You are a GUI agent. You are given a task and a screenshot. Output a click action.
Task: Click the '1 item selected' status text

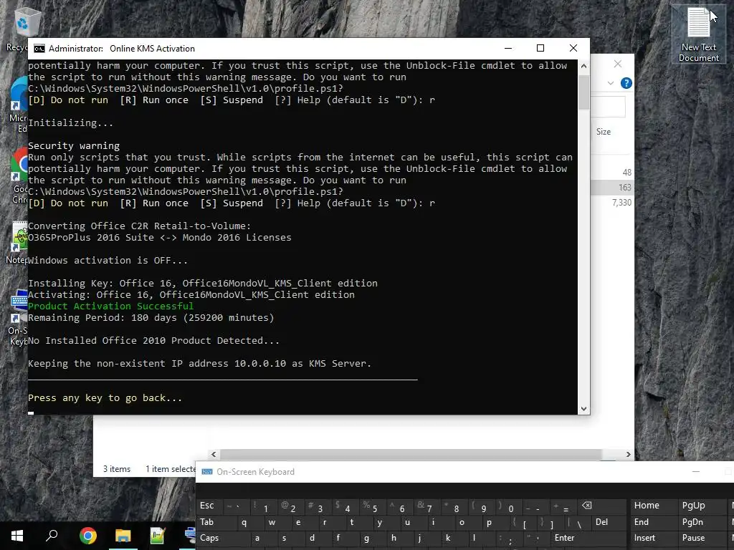pos(171,469)
